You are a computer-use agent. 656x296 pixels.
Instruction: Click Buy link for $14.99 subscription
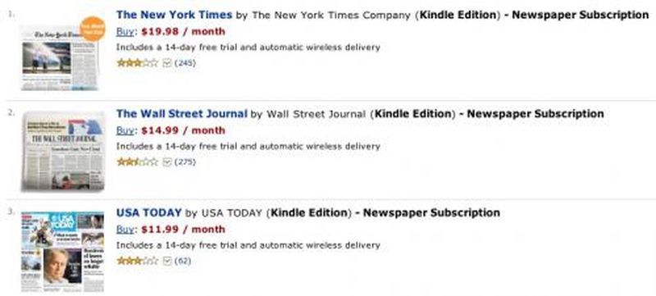coord(125,130)
